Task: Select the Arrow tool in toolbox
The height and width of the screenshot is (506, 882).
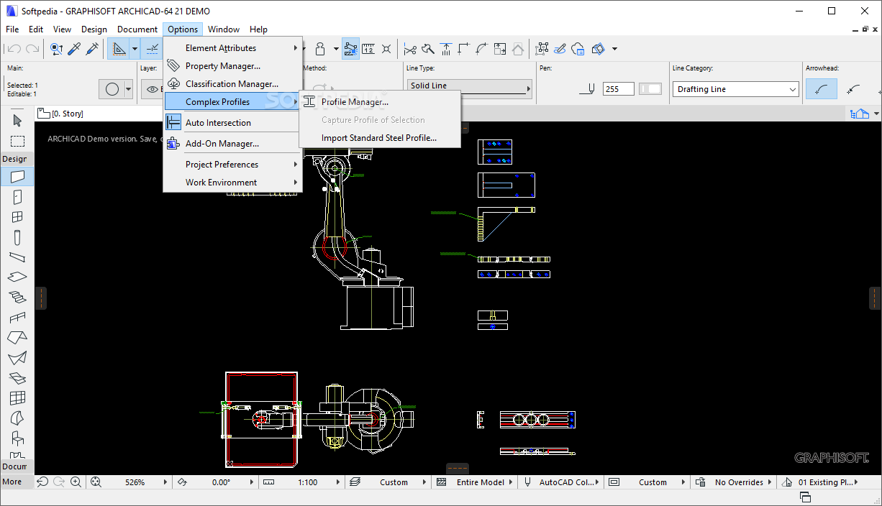Action: [x=17, y=120]
